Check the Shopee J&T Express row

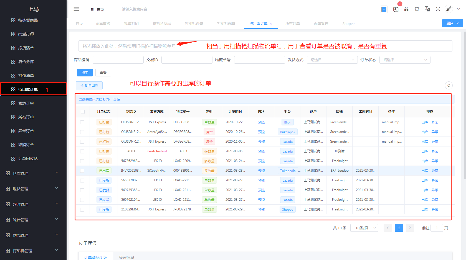82,210
